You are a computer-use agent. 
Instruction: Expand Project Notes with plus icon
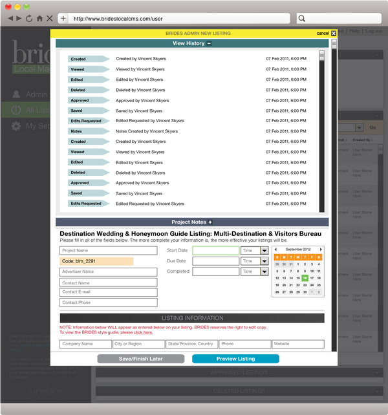210,222
